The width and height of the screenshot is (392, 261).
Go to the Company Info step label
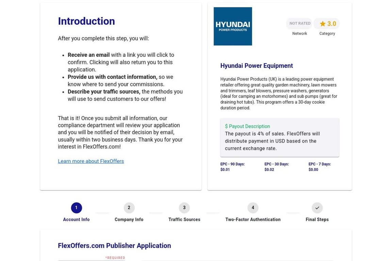pyautogui.click(x=129, y=220)
